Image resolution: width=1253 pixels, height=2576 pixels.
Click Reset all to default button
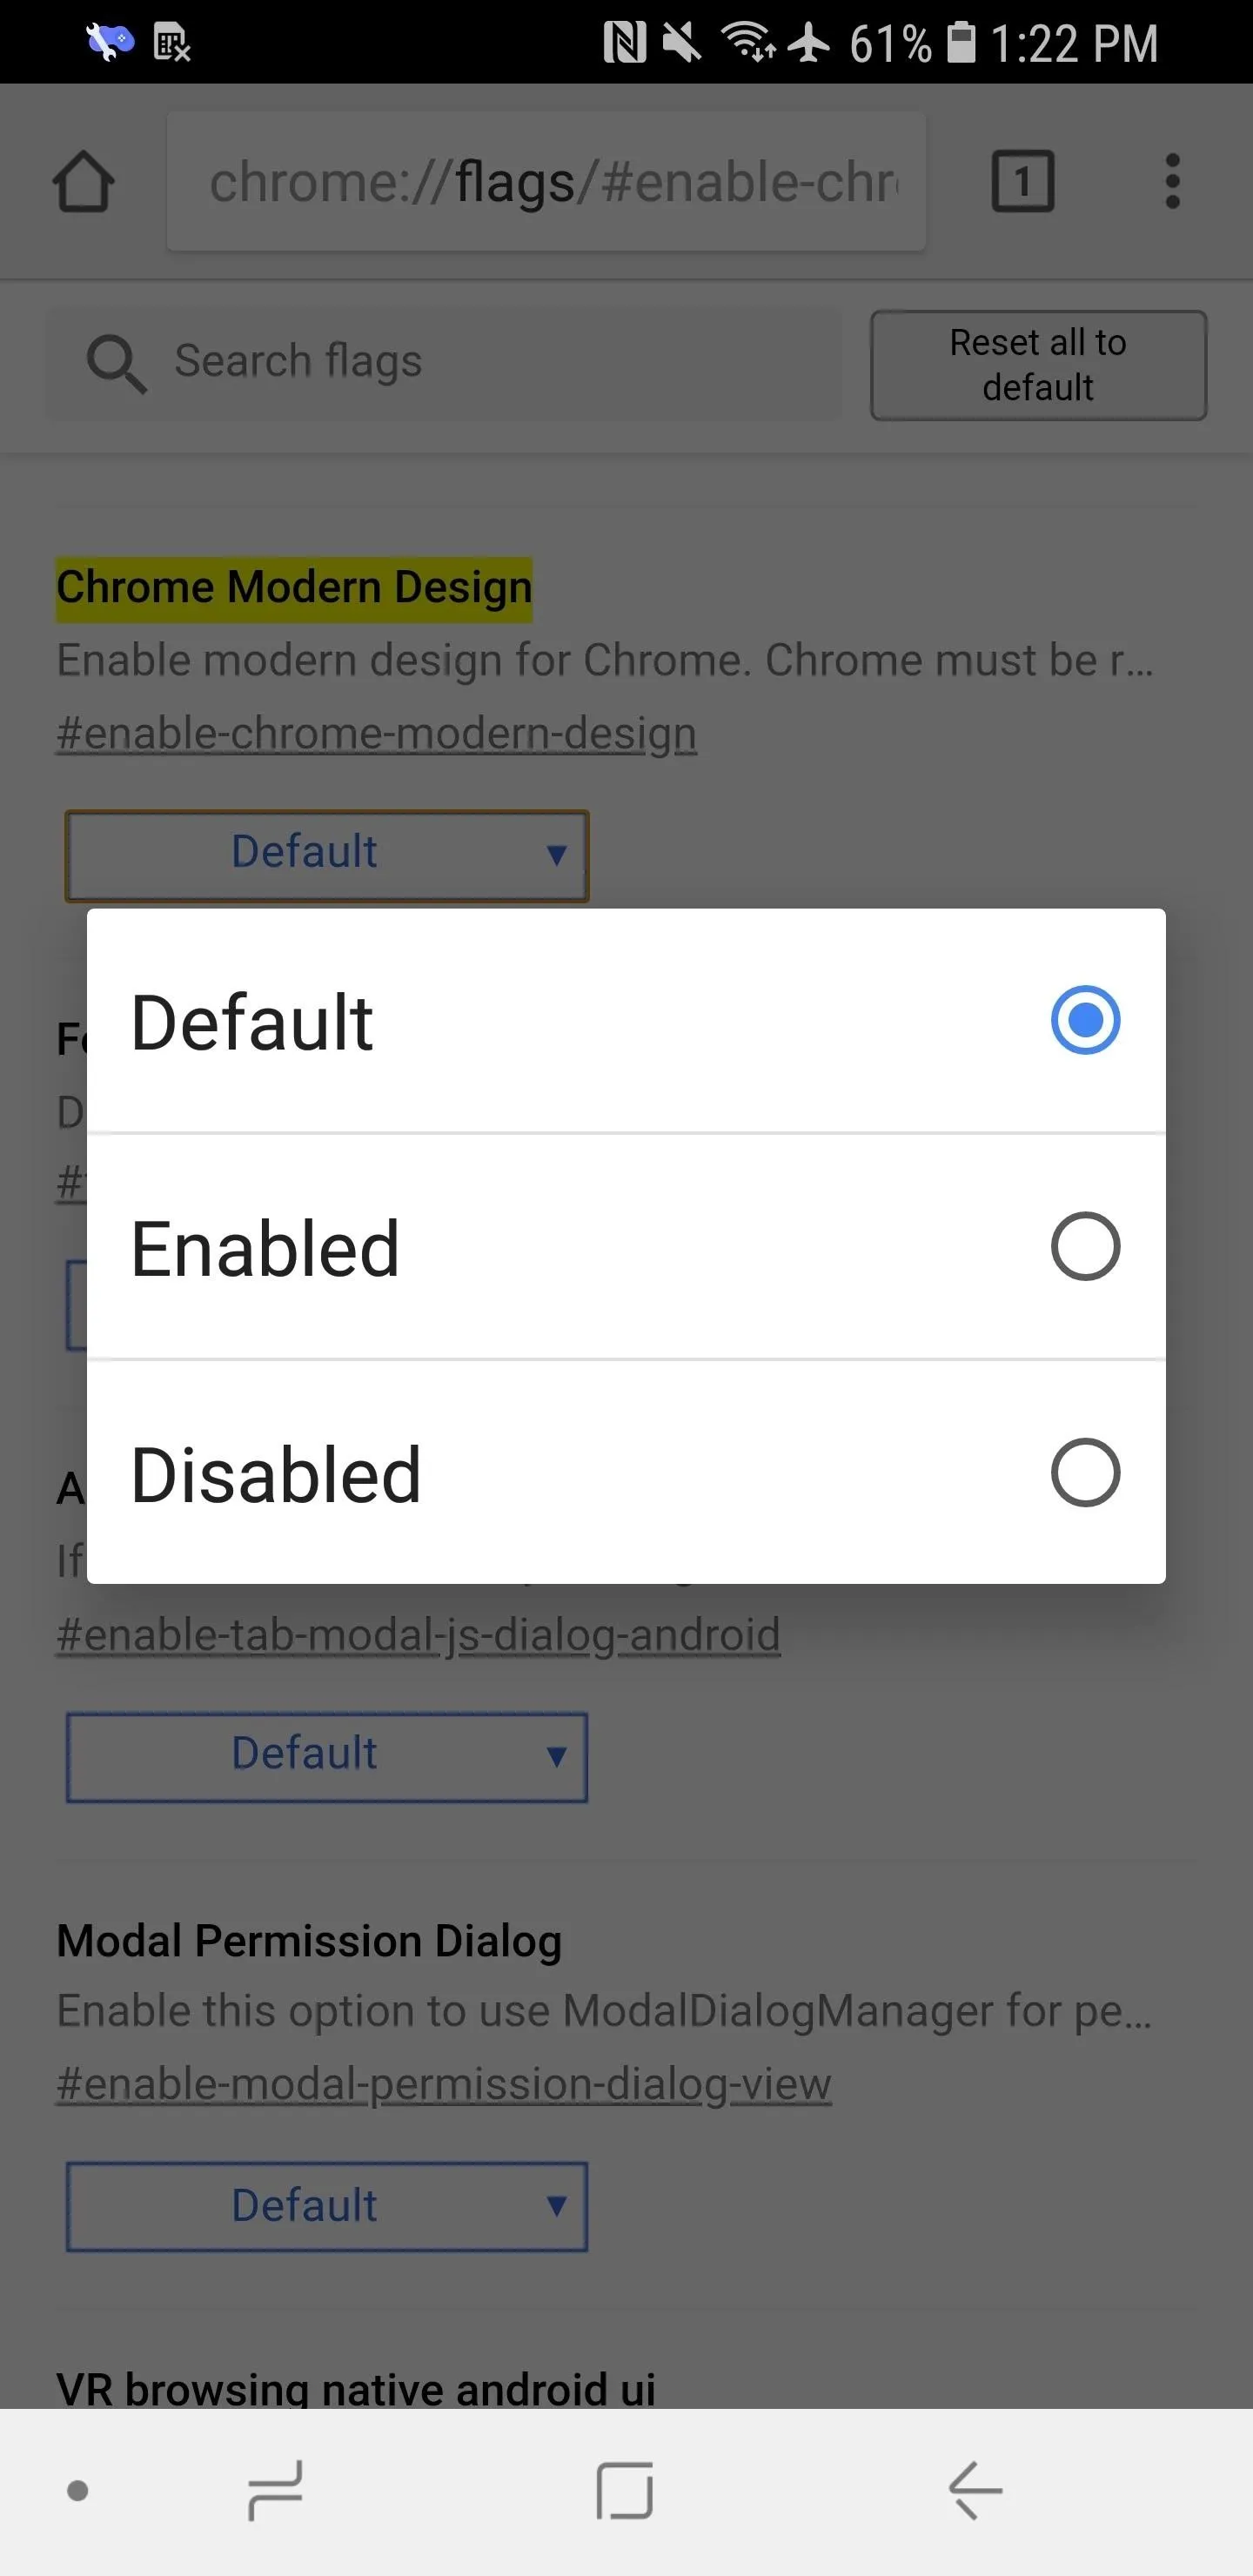1038,365
